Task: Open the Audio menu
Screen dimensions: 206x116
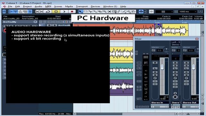Action: tap(38, 6)
